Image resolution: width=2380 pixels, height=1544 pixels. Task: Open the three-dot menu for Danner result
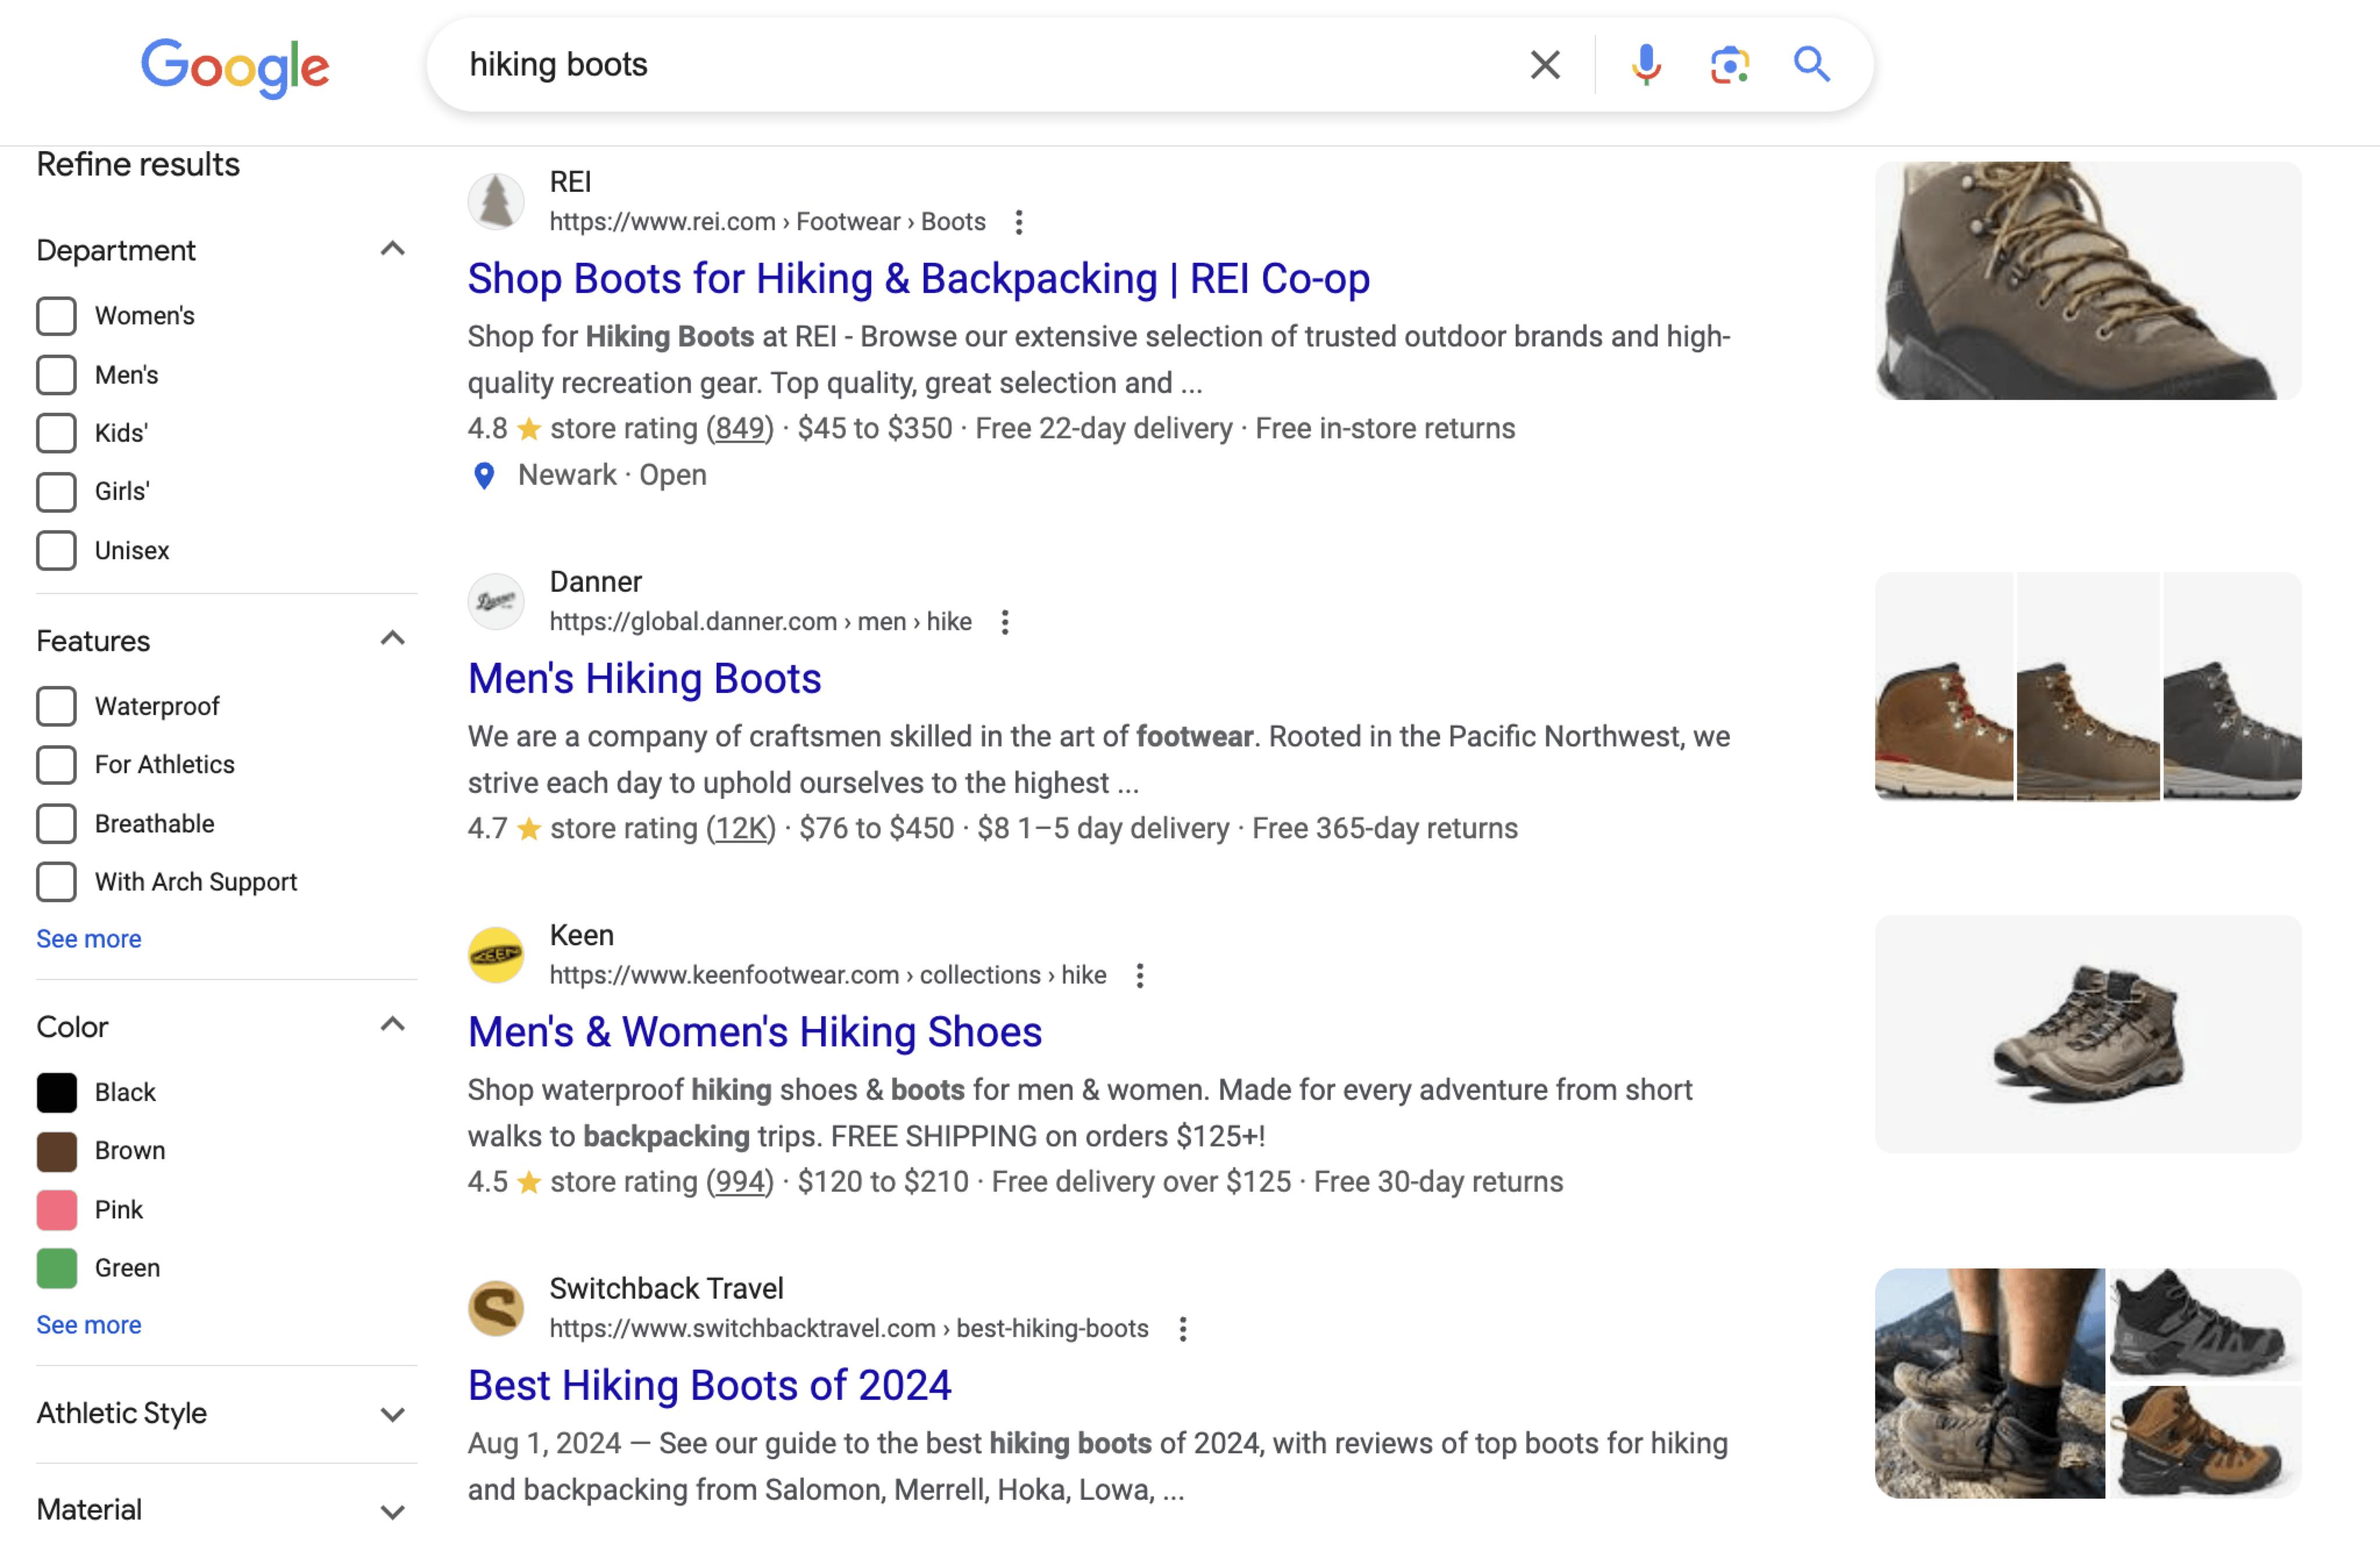point(1004,621)
